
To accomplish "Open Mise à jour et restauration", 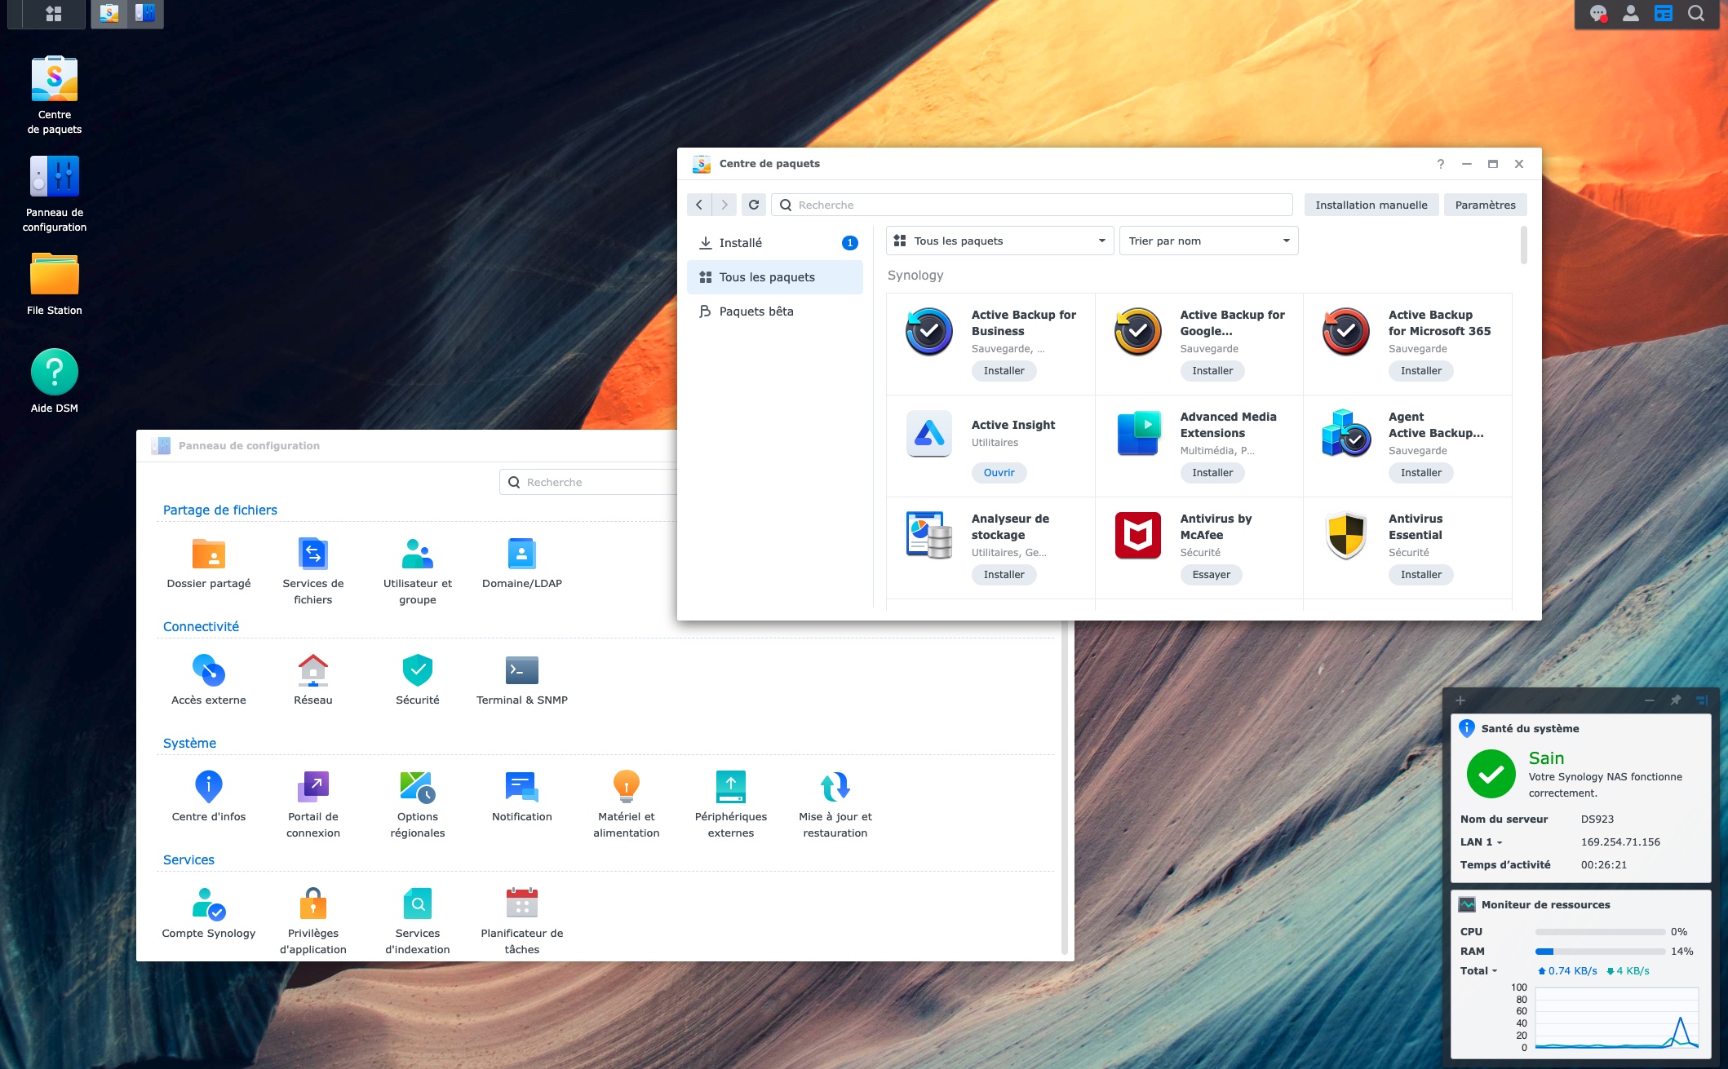I will point(835,804).
